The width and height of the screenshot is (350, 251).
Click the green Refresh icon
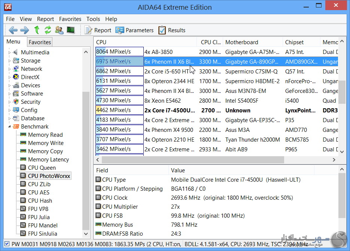click(x=48, y=30)
